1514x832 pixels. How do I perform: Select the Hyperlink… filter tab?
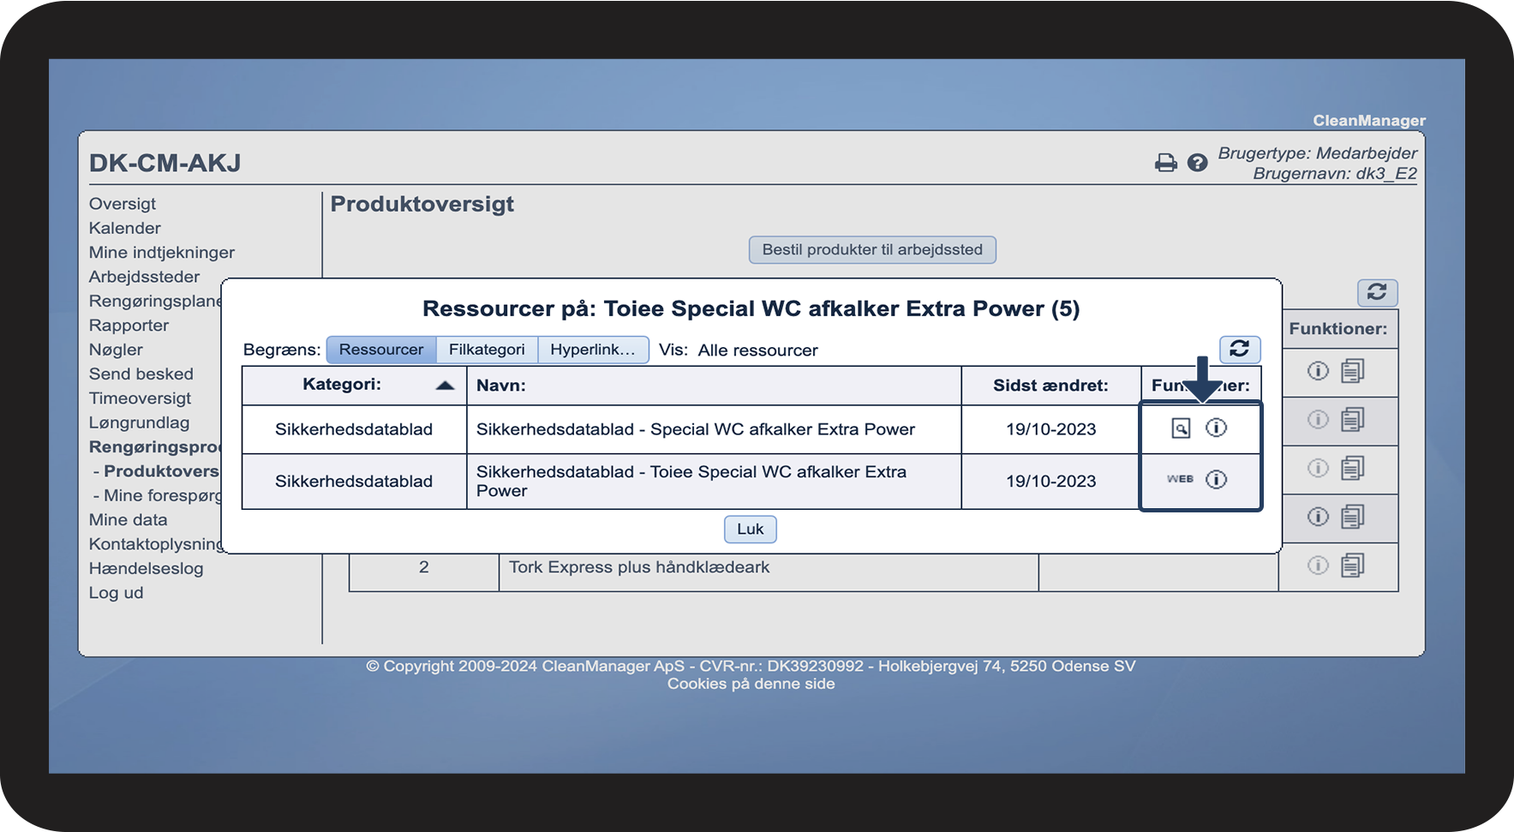593,350
